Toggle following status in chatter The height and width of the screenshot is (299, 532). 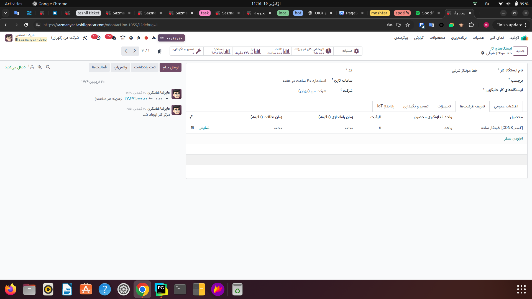15,67
